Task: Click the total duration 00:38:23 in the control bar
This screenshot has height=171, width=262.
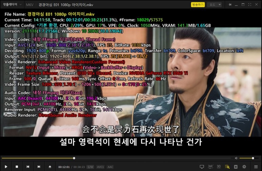Action: click(79, 167)
